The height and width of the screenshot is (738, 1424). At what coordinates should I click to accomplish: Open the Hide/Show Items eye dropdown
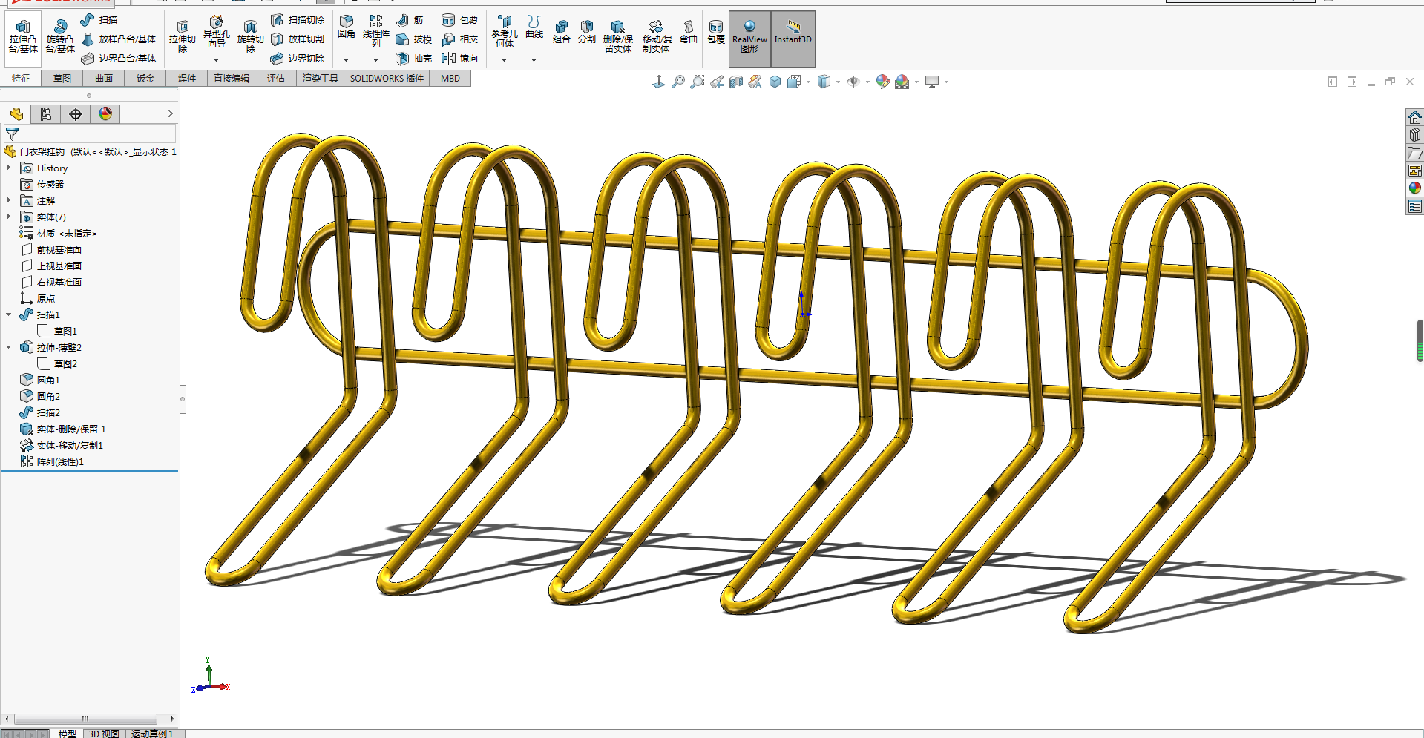[867, 82]
